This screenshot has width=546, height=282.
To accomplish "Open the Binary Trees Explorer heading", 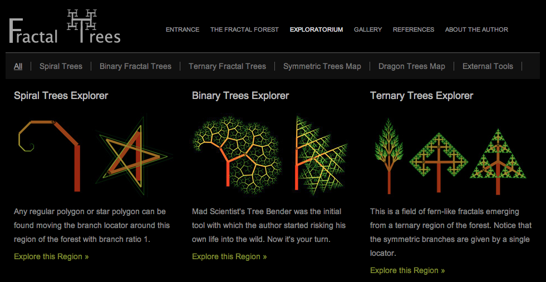I will (x=240, y=96).
